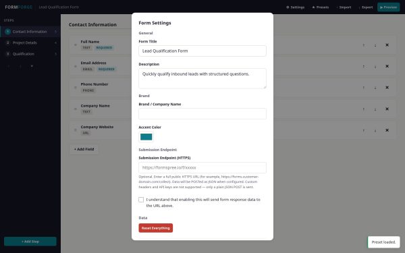The width and height of the screenshot is (405, 253).
Task: Click the PHONE type badge
Action: tap(88, 90)
